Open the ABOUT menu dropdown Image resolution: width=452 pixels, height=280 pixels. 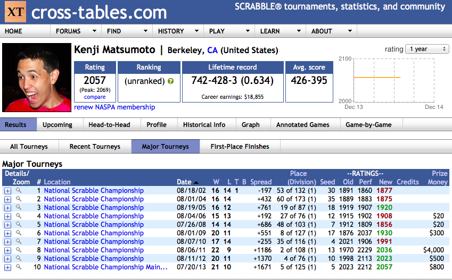click(331, 31)
